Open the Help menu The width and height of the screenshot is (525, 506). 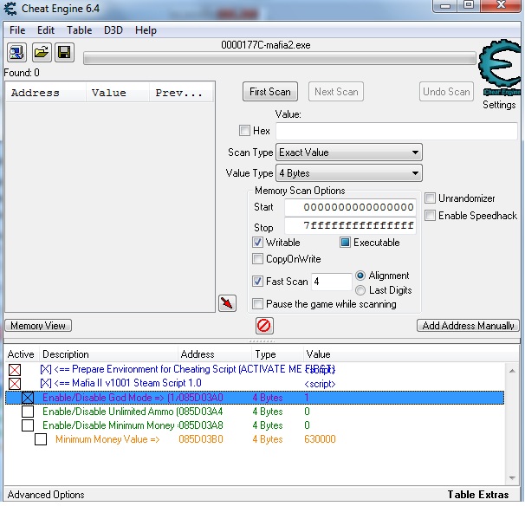[x=146, y=30]
